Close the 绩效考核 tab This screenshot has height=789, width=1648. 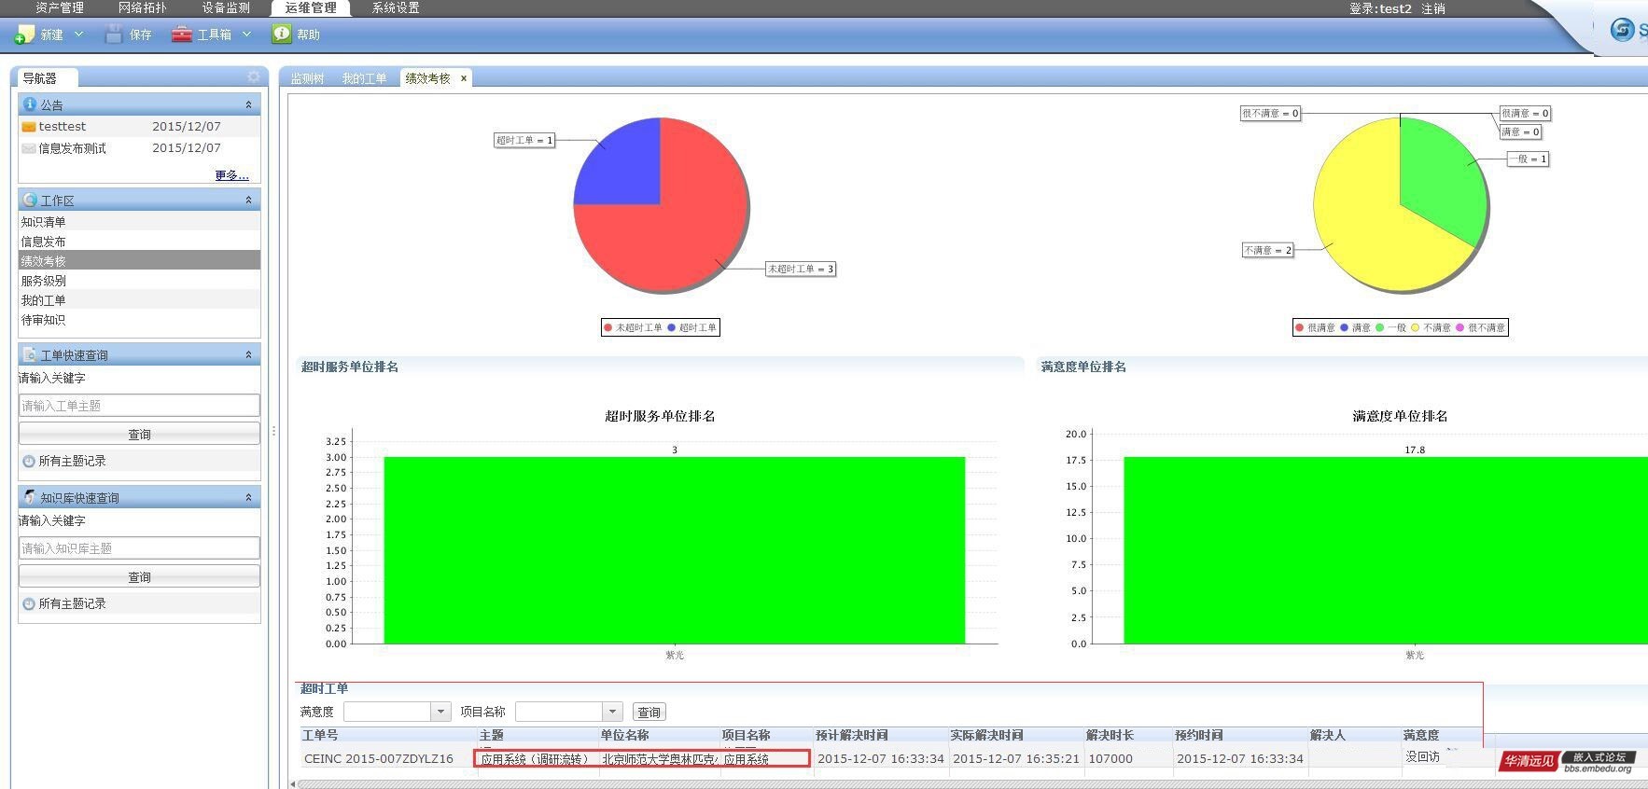[x=464, y=78]
